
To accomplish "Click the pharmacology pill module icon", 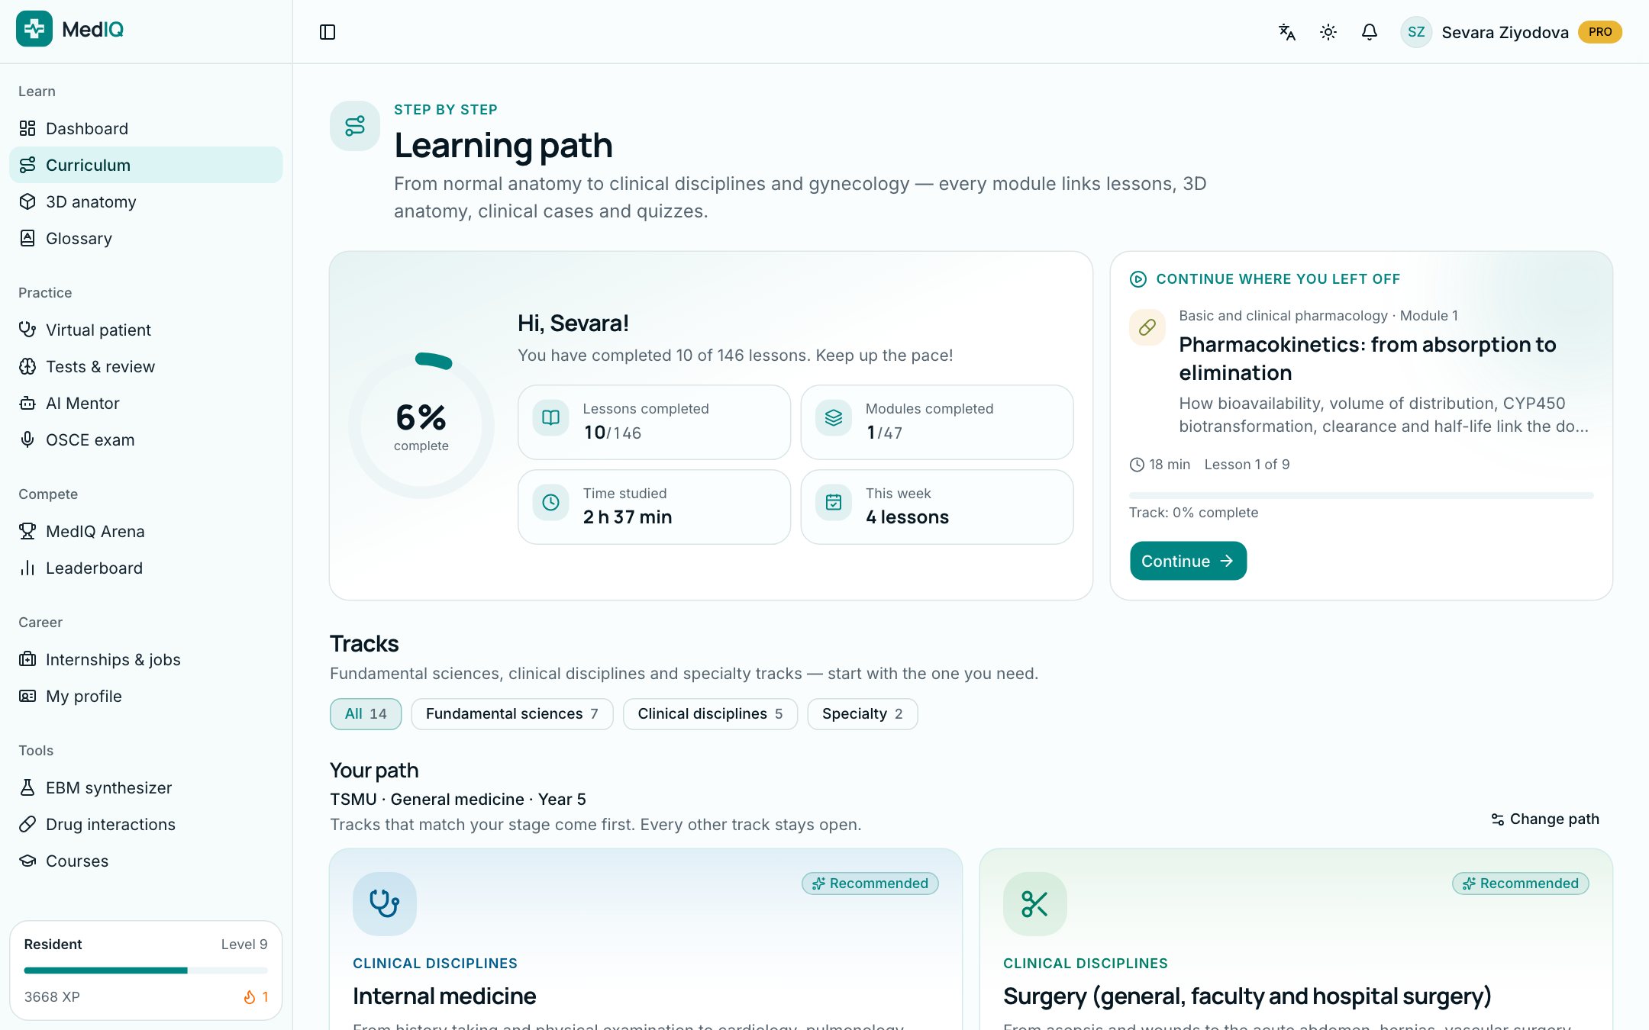I will [x=1147, y=327].
